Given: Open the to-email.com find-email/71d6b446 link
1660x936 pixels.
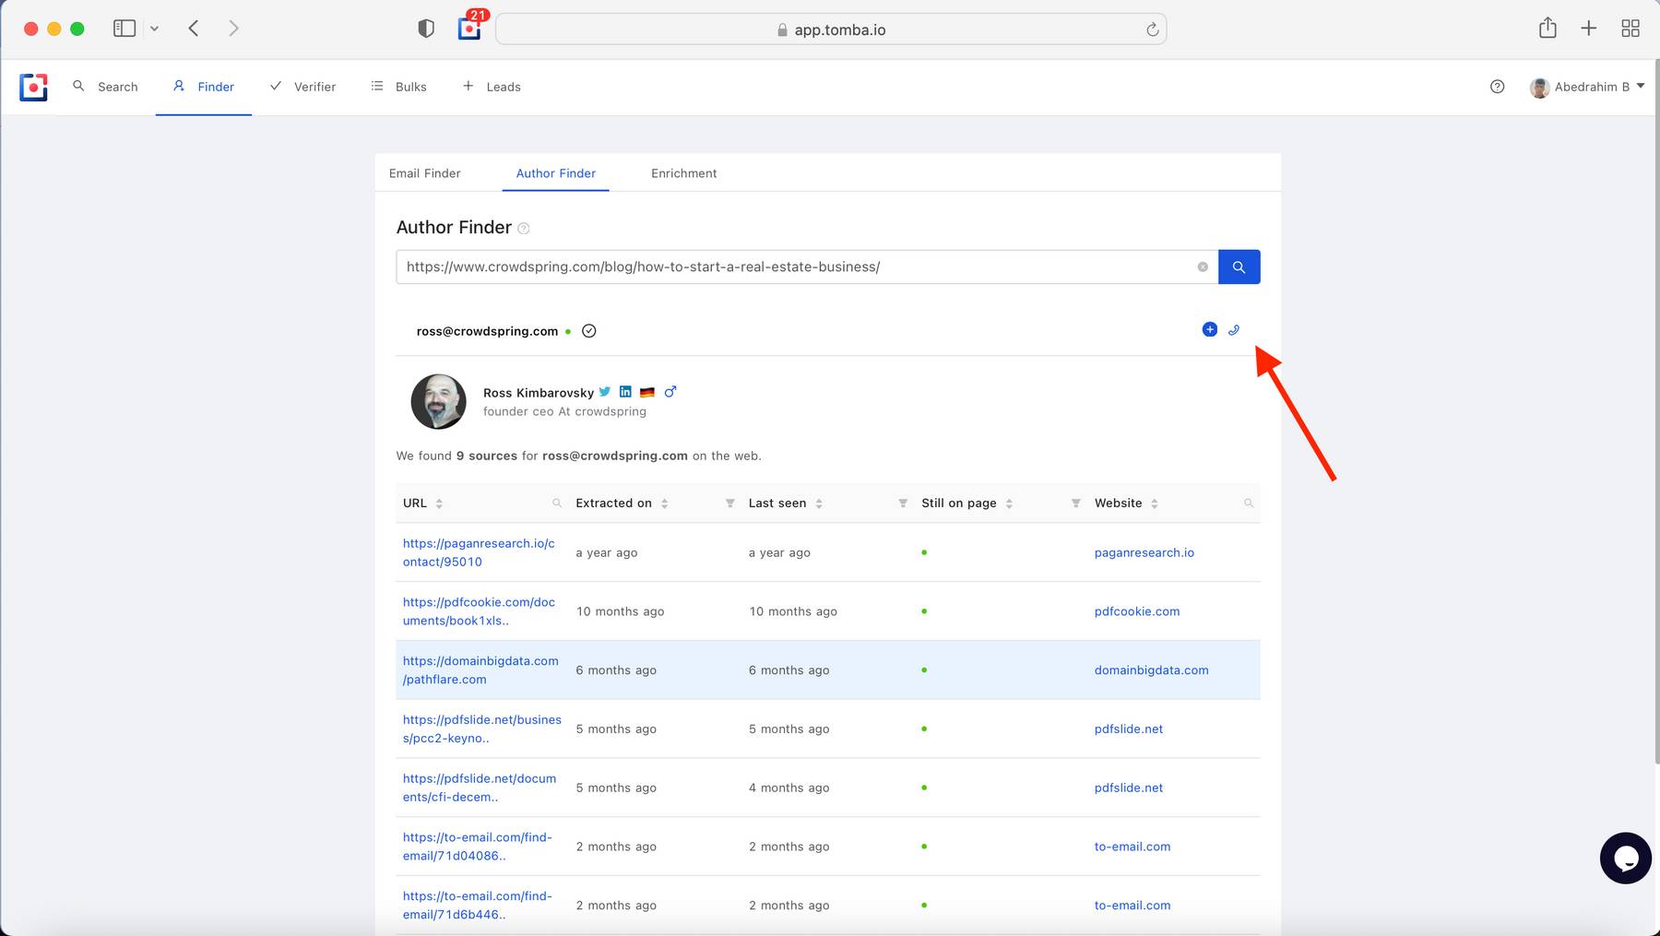Looking at the screenshot, I should point(477,906).
